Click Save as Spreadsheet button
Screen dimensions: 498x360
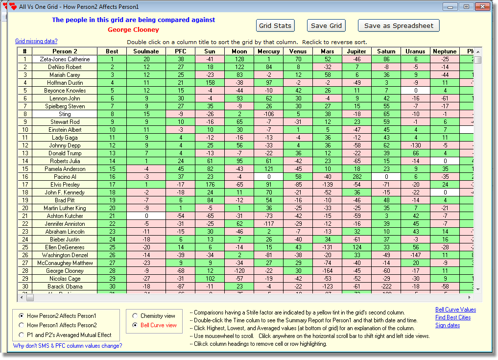click(399, 26)
